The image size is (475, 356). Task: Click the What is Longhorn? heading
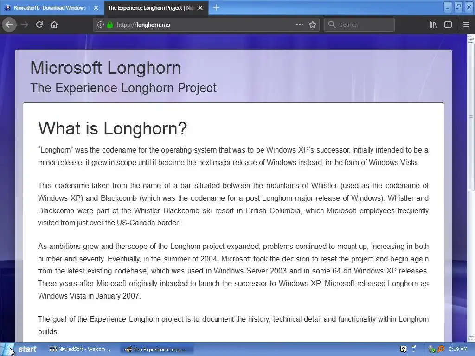[x=112, y=128]
